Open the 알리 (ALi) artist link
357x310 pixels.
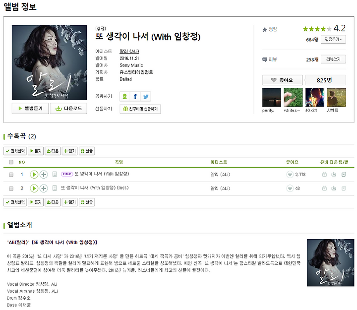(x=129, y=51)
